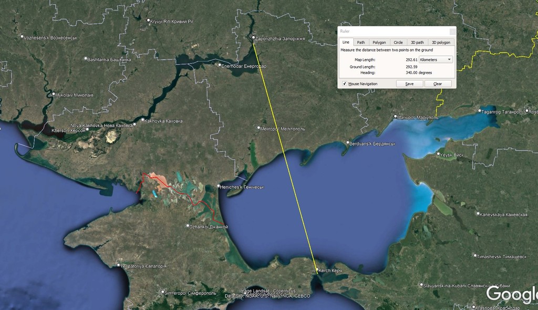
Task: Switch to the Line tab in Ruler
Action: tap(346, 42)
